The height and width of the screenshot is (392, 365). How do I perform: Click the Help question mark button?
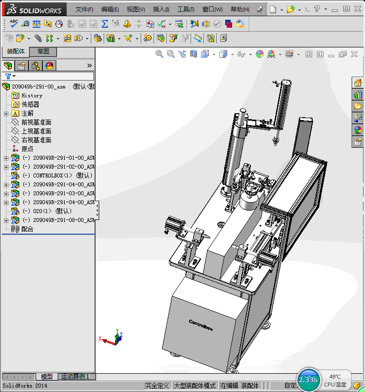click(x=317, y=9)
